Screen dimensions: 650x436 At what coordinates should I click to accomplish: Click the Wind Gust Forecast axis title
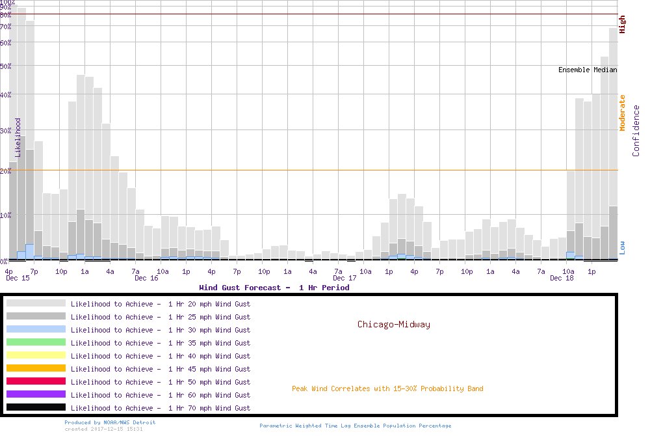coord(274,288)
